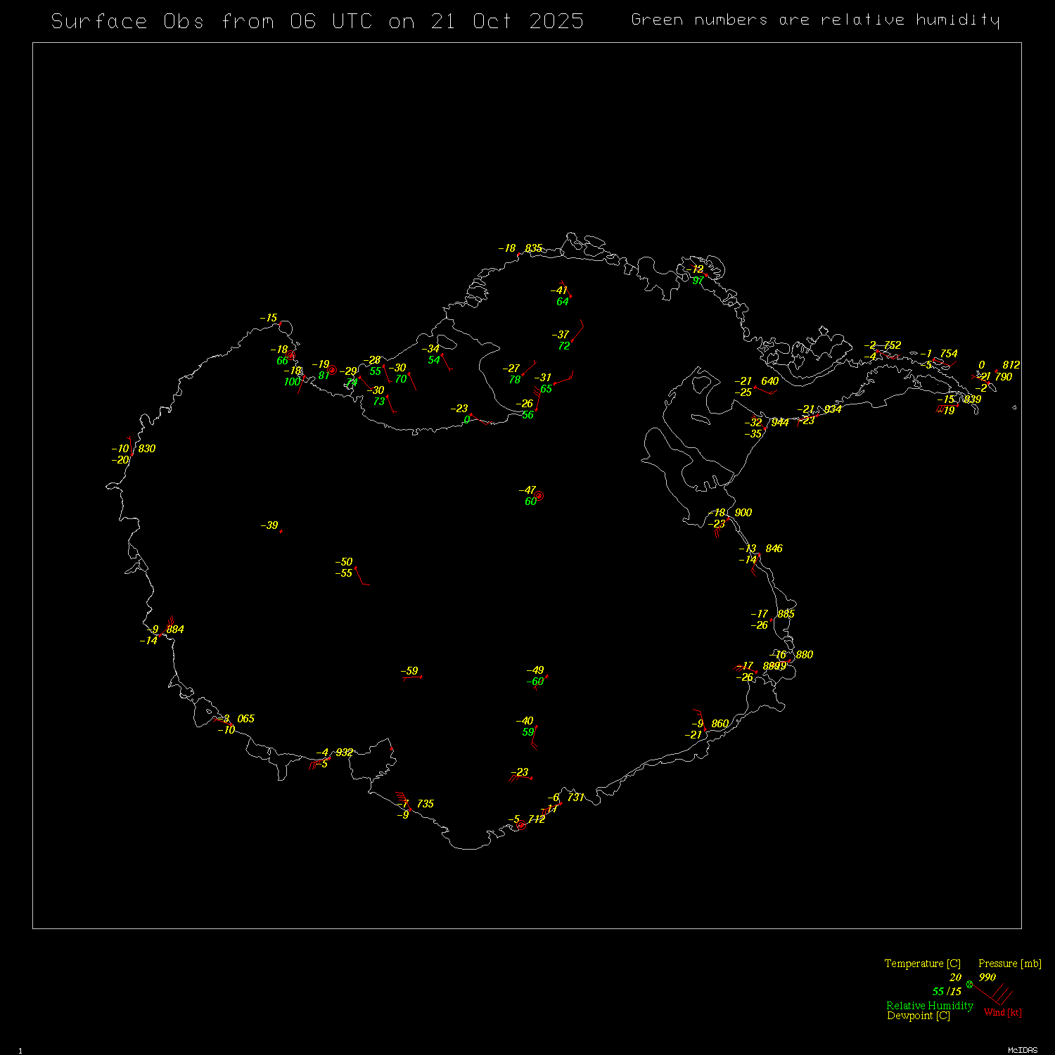The image size is (1055, 1055).
Task: Click the red 'Wind [kt]' legend label
Action: (x=1002, y=1012)
